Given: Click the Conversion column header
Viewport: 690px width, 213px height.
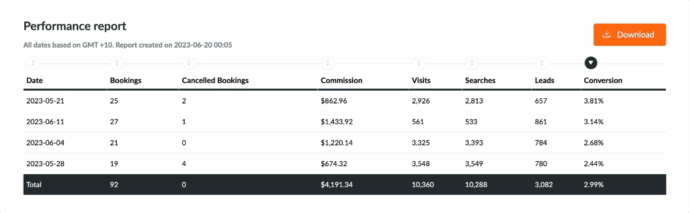Looking at the screenshot, I should pos(603,81).
